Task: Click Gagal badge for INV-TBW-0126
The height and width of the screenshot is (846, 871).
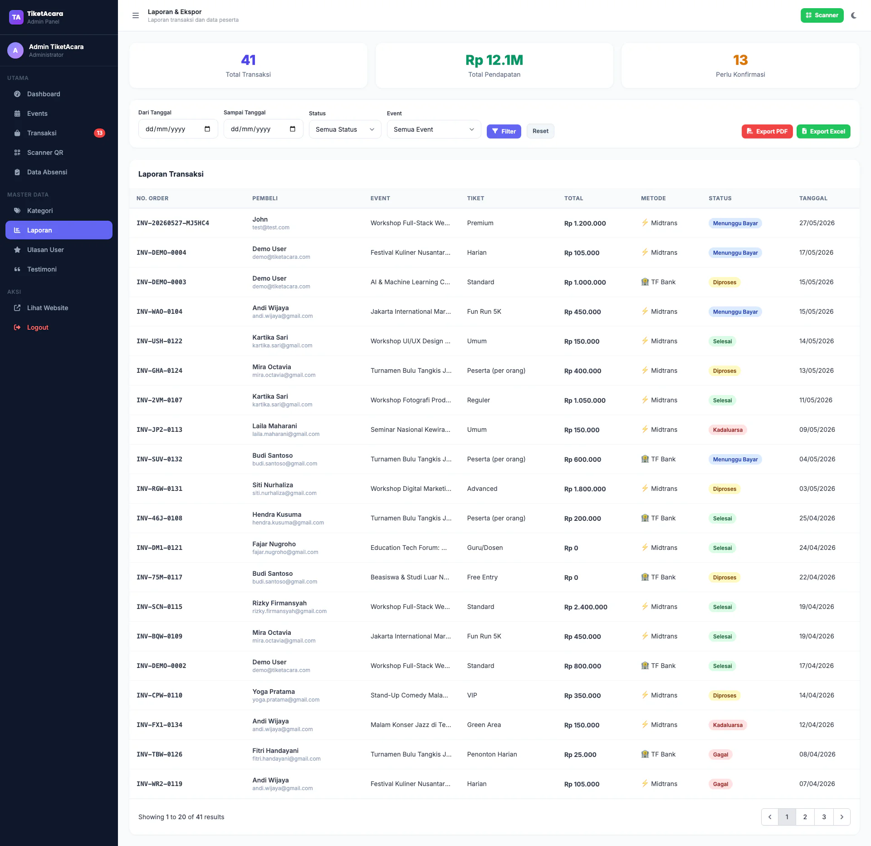Action: point(720,755)
